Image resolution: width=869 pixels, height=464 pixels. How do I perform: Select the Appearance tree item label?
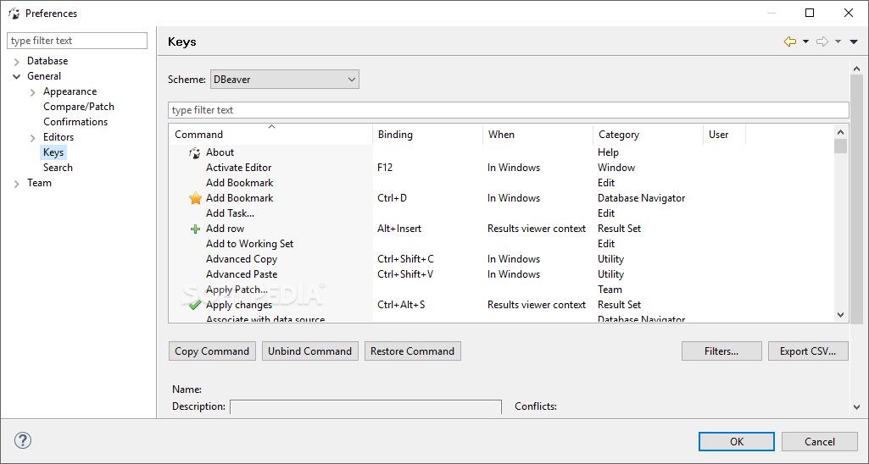[x=70, y=91]
